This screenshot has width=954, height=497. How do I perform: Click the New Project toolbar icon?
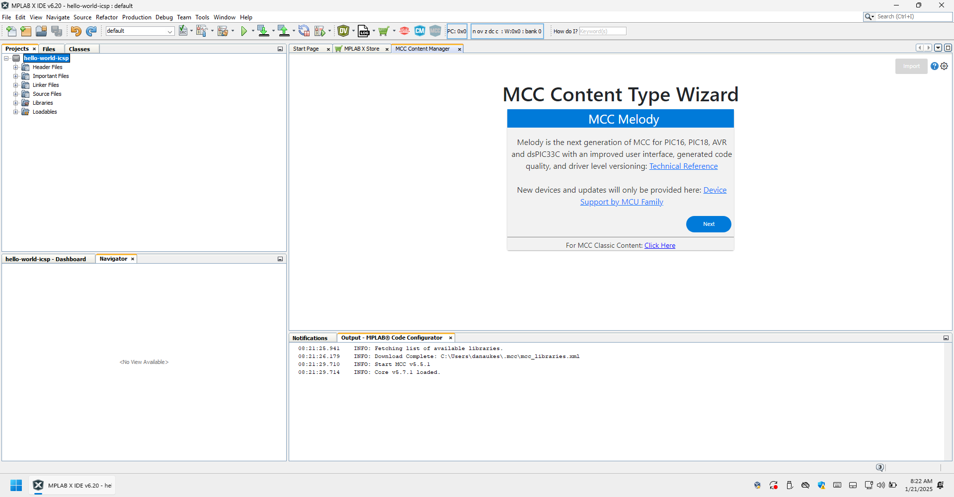pos(26,31)
